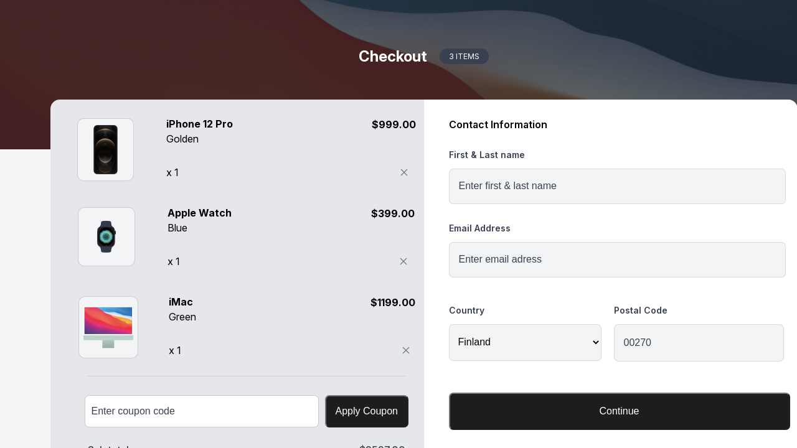Click the green iMac product image
797x448 pixels.
tap(108, 327)
